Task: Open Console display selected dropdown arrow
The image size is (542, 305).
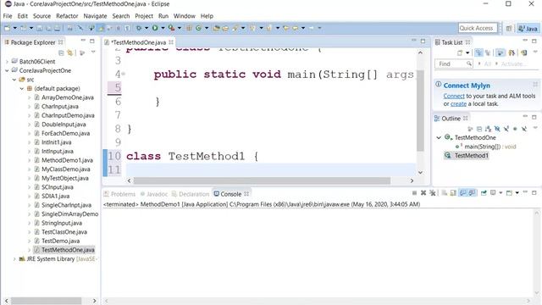Action: (501, 193)
